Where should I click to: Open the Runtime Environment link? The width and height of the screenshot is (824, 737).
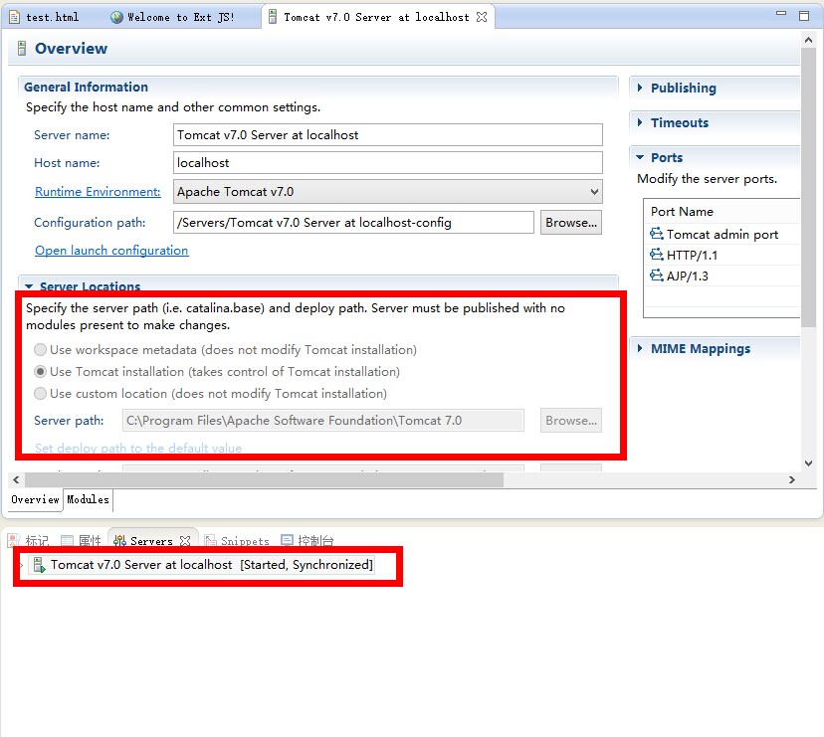(98, 192)
